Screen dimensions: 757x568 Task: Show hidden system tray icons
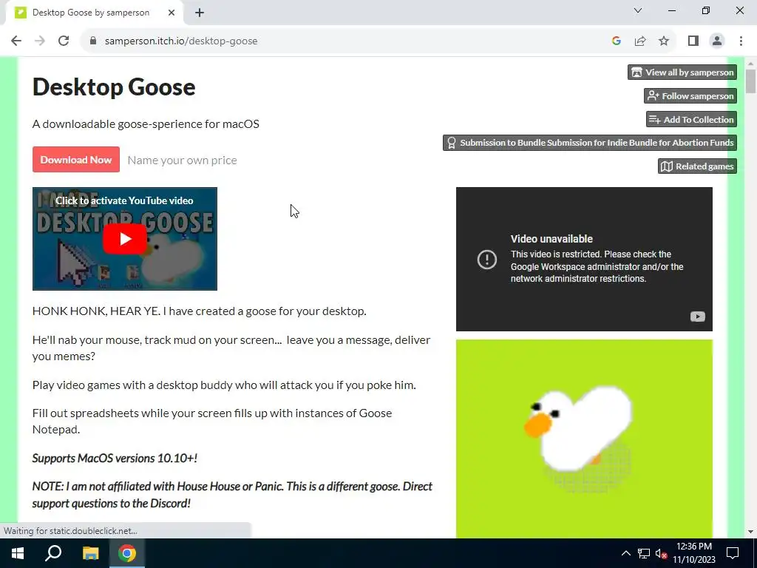pos(625,553)
